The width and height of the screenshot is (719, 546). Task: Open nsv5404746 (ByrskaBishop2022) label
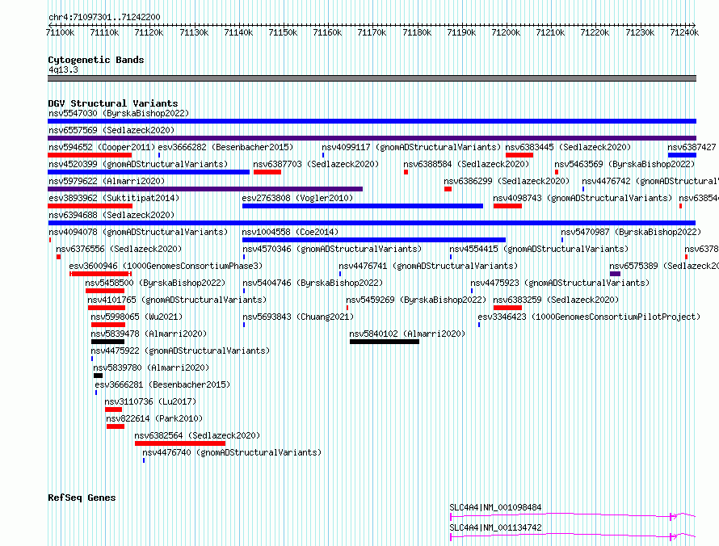click(x=313, y=283)
